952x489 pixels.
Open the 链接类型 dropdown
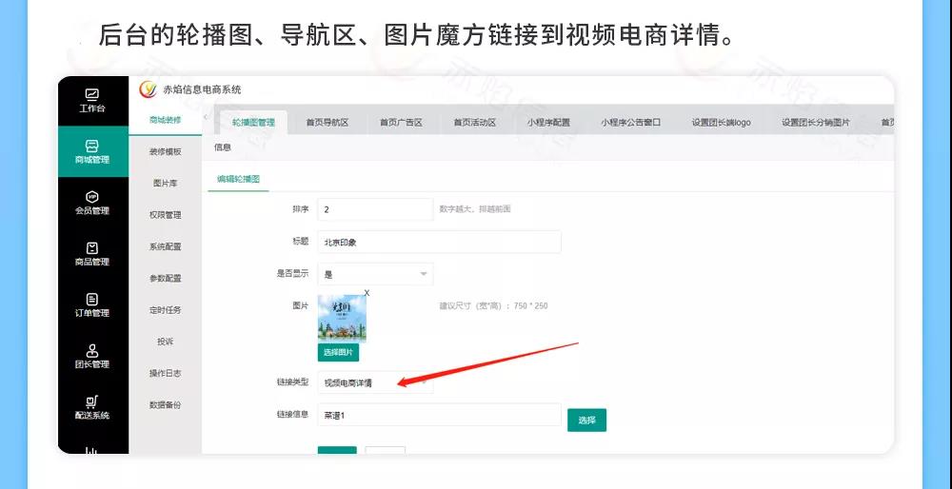coord(375,383)
